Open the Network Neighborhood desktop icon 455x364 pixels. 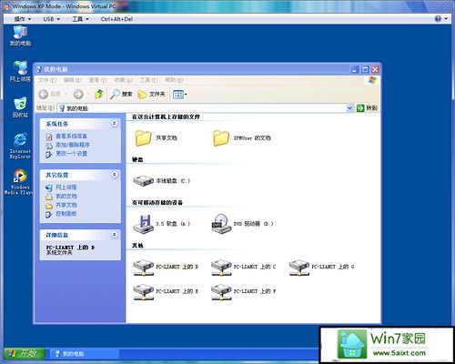[20, 72]
